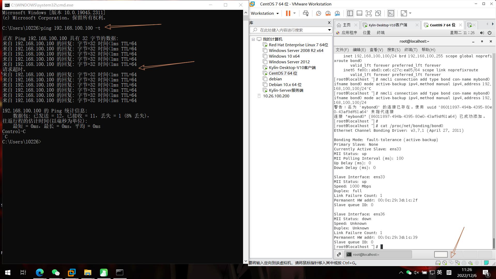Send Ctrl+Alt+Del to the virtual machine

coord(306,13)
